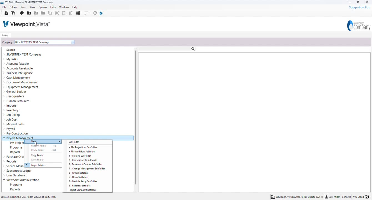372x200 pixels.
Task: Expand the Human Resources node
Action: [4, 101]
